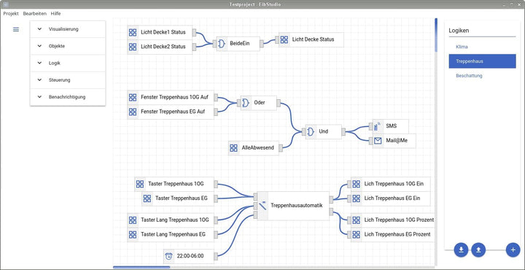Viewport: 525px width, 270px height.
Task: Click the Logiken panel heading
Action: (459, 31)
